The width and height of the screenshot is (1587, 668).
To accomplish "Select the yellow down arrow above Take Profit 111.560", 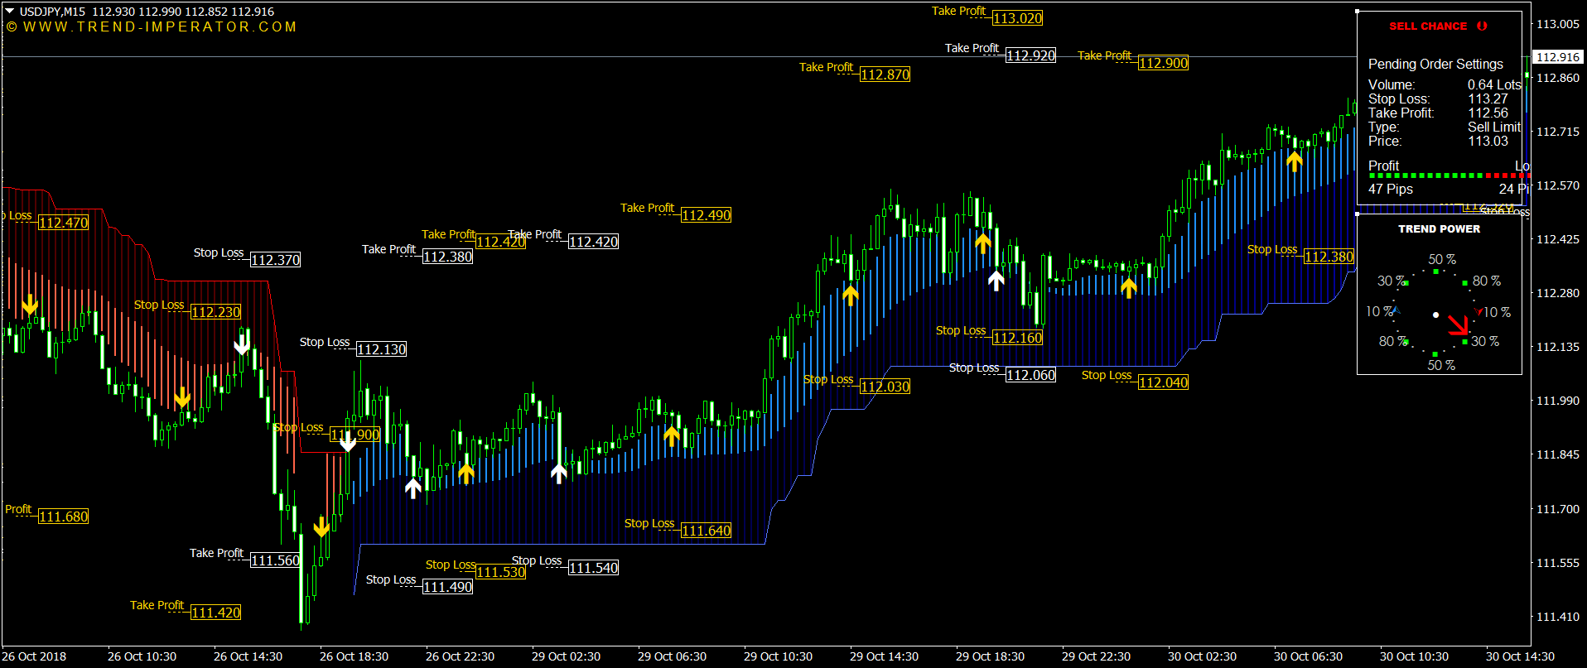I will click(321, 526).
